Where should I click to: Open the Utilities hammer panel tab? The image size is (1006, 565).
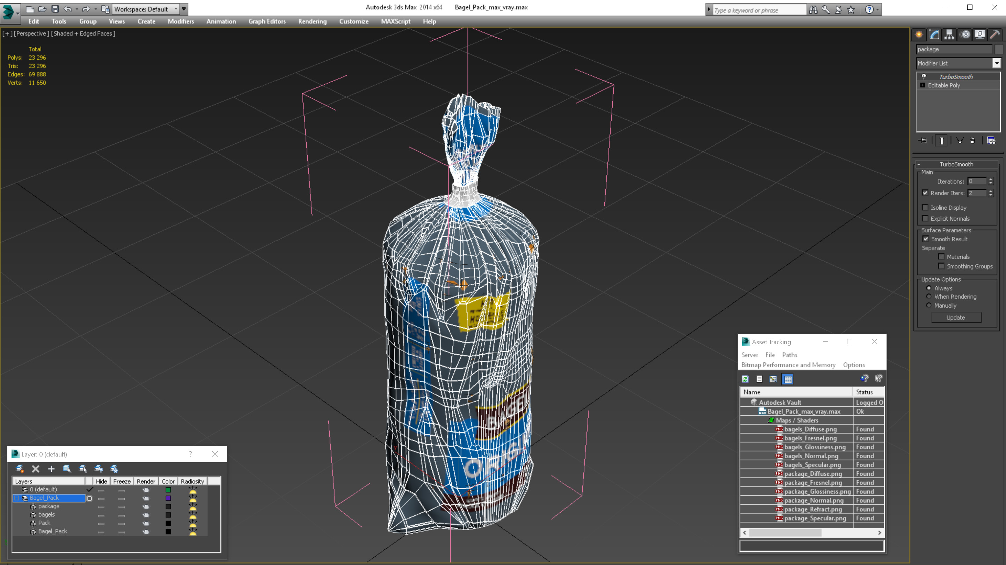tap(995, 35)
